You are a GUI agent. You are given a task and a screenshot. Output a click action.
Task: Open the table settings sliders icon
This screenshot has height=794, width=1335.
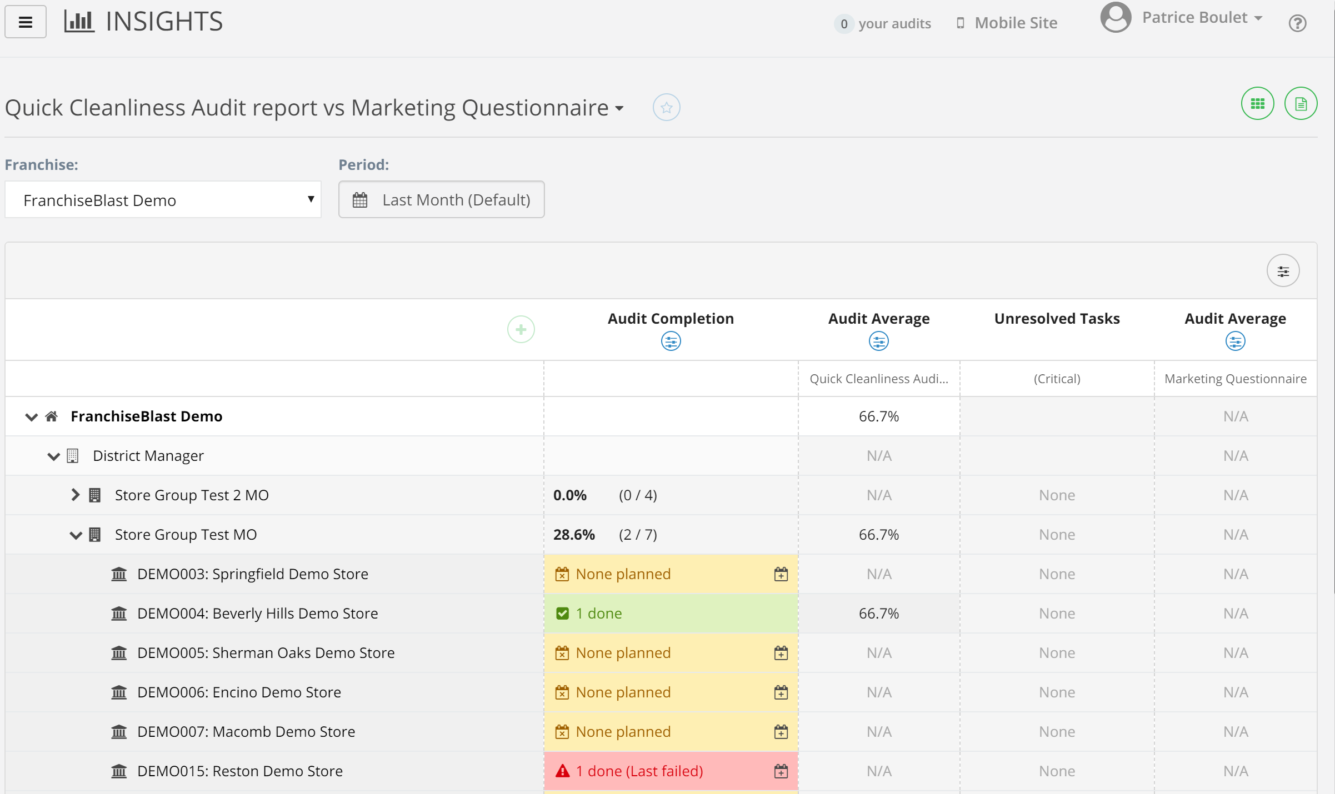[x=1283, y=272]
